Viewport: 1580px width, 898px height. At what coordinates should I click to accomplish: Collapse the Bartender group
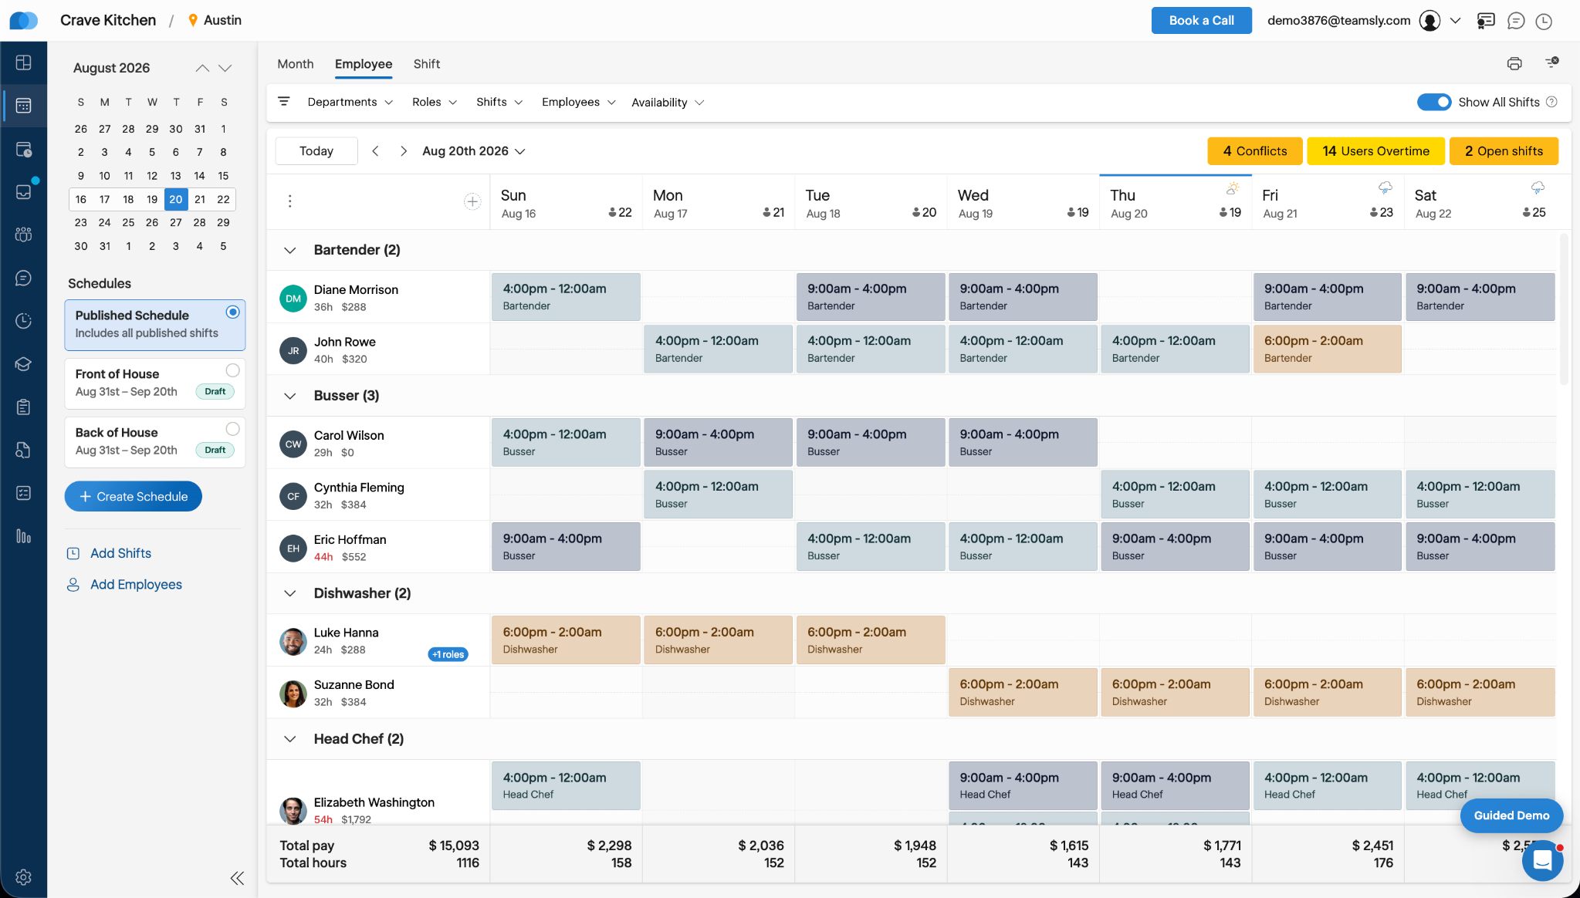coord(289,250)
